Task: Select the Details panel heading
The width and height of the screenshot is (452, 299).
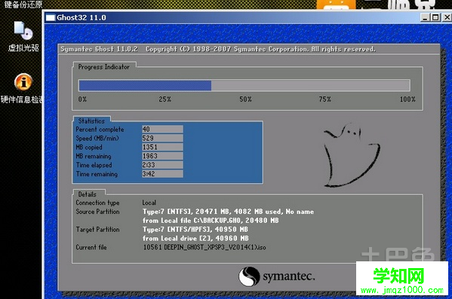Action: (88, 194)
